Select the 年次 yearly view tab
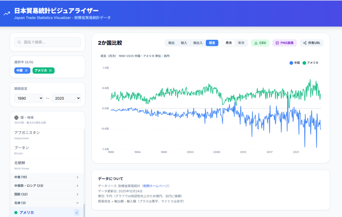 (x=241, y=43)
